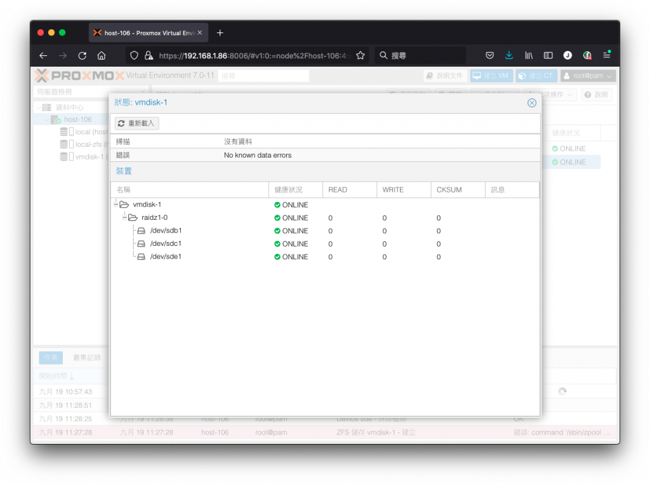
Task: Reload the page with the refresh icon
Action: (82, 55)
